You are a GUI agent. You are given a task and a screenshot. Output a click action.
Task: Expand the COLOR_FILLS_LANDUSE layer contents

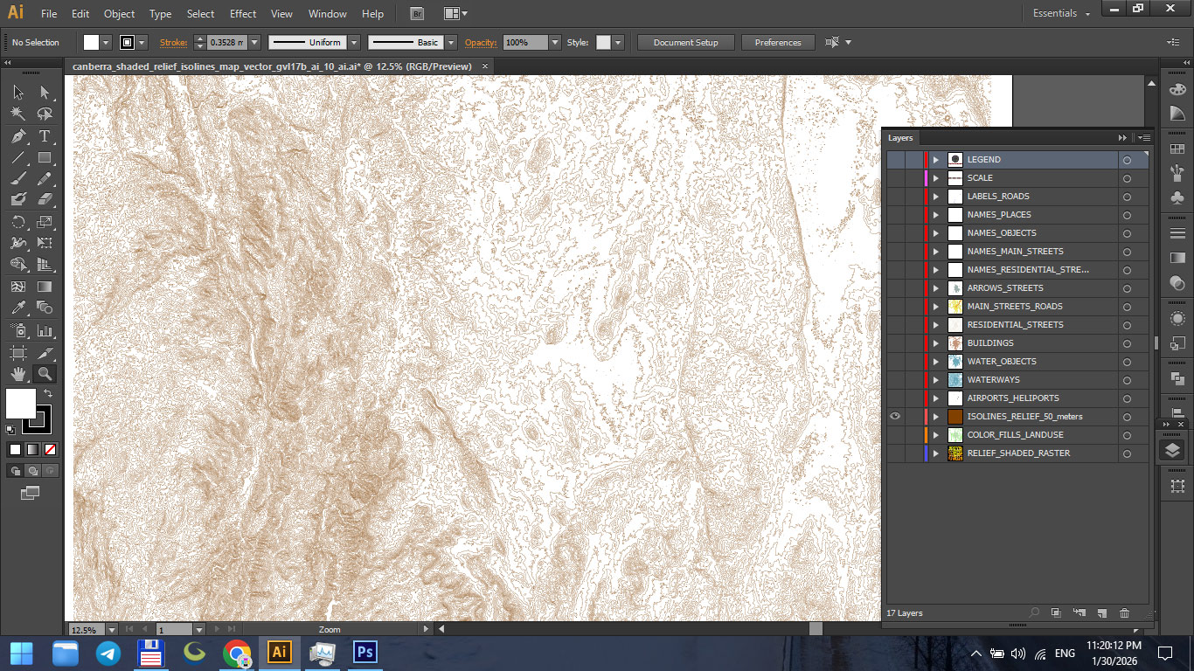936,435
